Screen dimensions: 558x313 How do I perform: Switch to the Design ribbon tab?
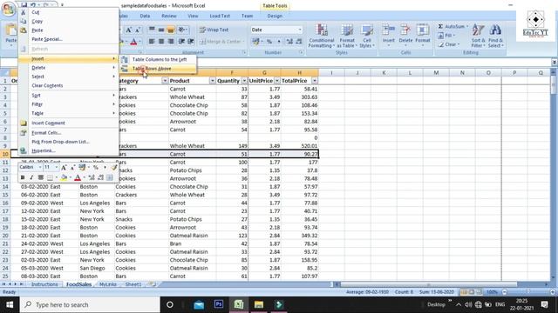tap(275, 16)
